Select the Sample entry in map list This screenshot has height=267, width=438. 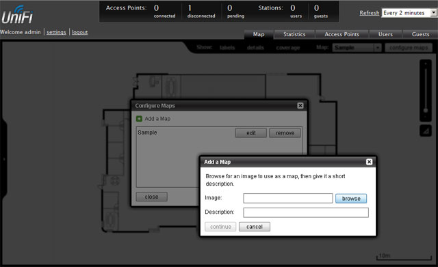[147, 132]
